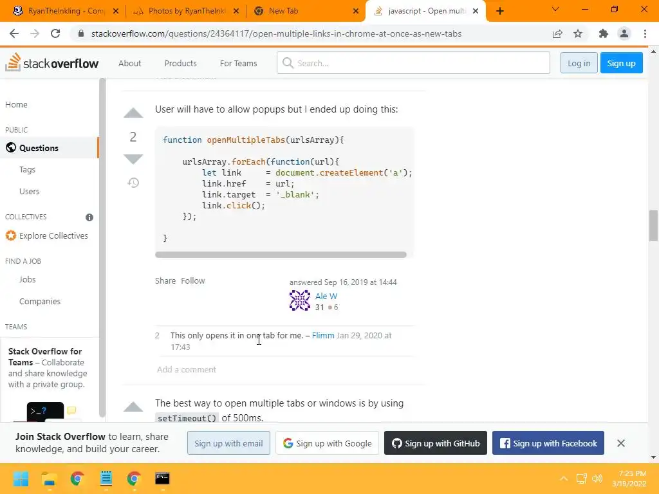The image size is (659, 494).
Task: Click Ale W's avatar image
Action: coord(300,300)
